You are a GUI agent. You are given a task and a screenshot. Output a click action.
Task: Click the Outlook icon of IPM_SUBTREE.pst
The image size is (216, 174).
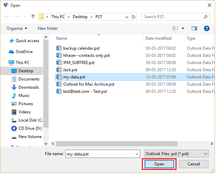[59, 63]
